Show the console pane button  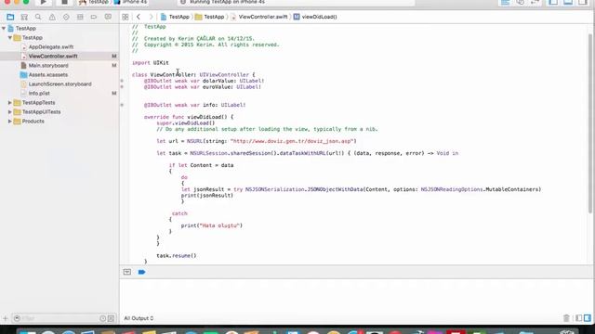588,318
